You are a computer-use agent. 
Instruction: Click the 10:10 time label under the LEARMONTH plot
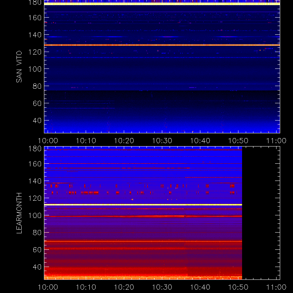click(86, 287)
